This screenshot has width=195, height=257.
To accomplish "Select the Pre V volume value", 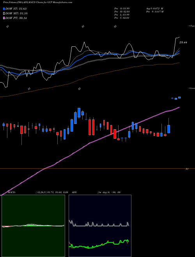I will tap(154, 12).
